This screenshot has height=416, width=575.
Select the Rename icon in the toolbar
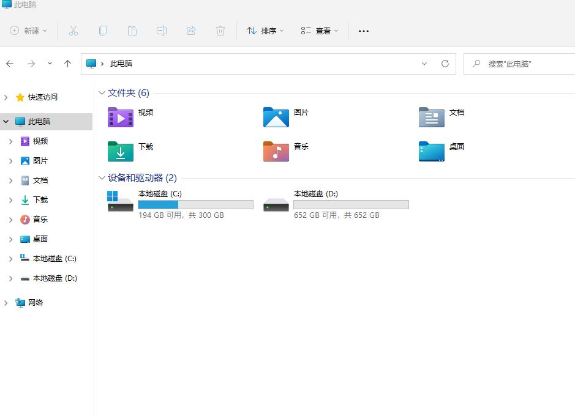pos(162,31)
